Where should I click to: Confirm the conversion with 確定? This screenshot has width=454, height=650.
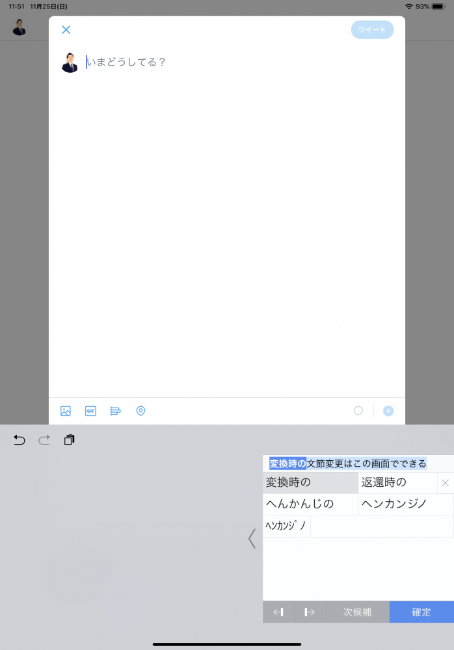coord(421,612)
